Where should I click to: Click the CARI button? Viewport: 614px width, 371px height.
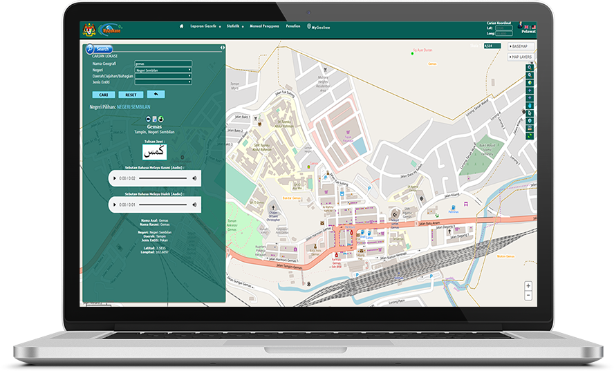(x=104, y=95)
